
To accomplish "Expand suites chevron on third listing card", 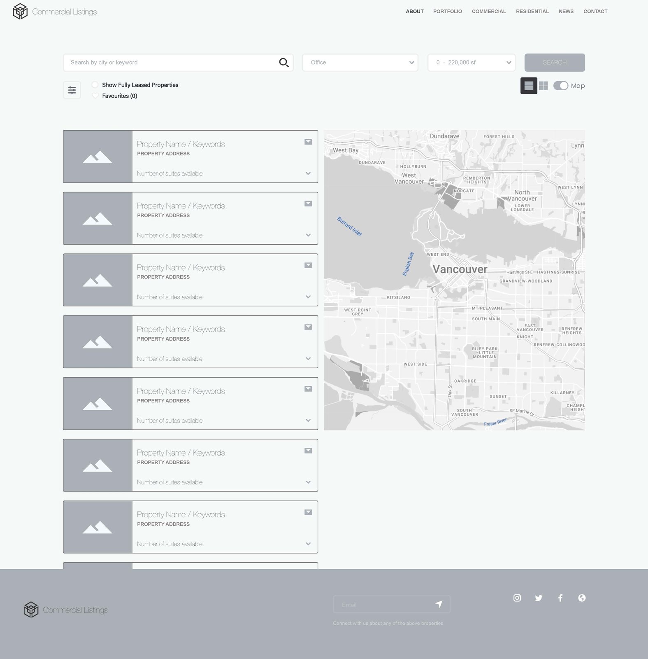I will pos(308,297).
